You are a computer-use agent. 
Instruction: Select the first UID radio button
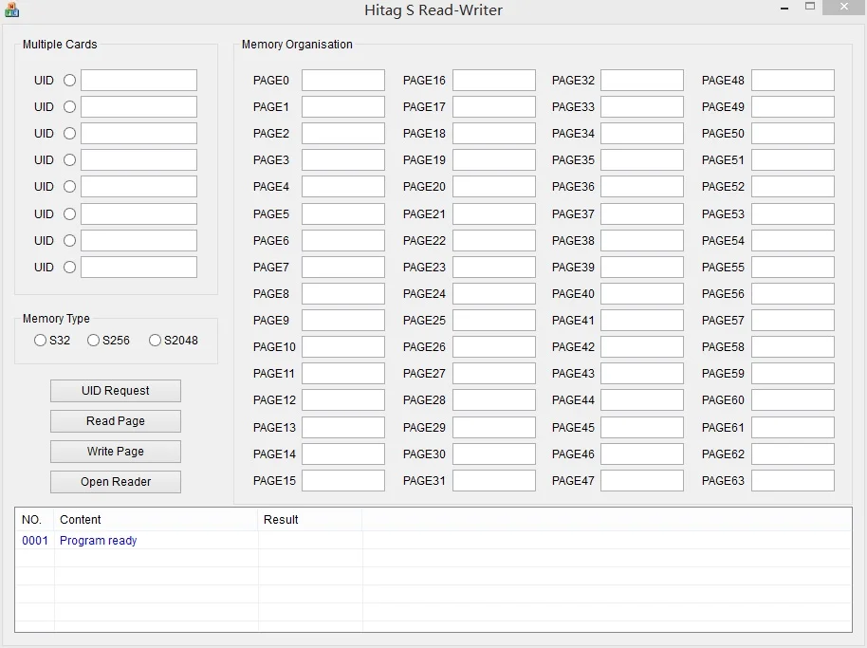(x=69, y=81)
